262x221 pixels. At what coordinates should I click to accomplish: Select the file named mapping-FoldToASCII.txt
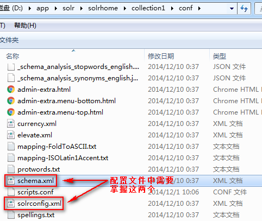pos(57,147)
